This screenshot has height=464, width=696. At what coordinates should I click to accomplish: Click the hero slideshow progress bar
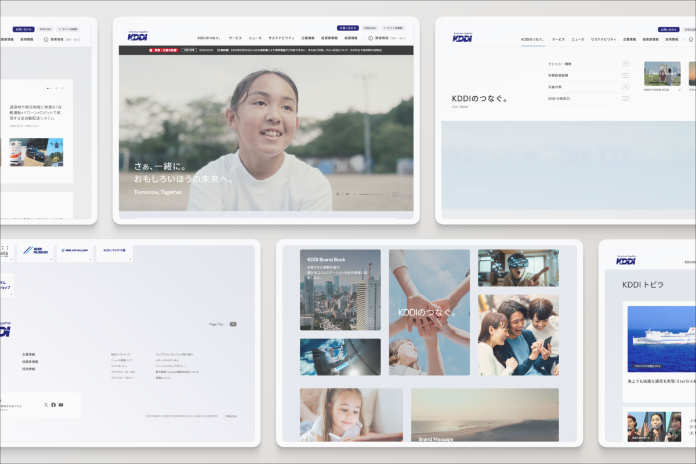tap(371, 194)
